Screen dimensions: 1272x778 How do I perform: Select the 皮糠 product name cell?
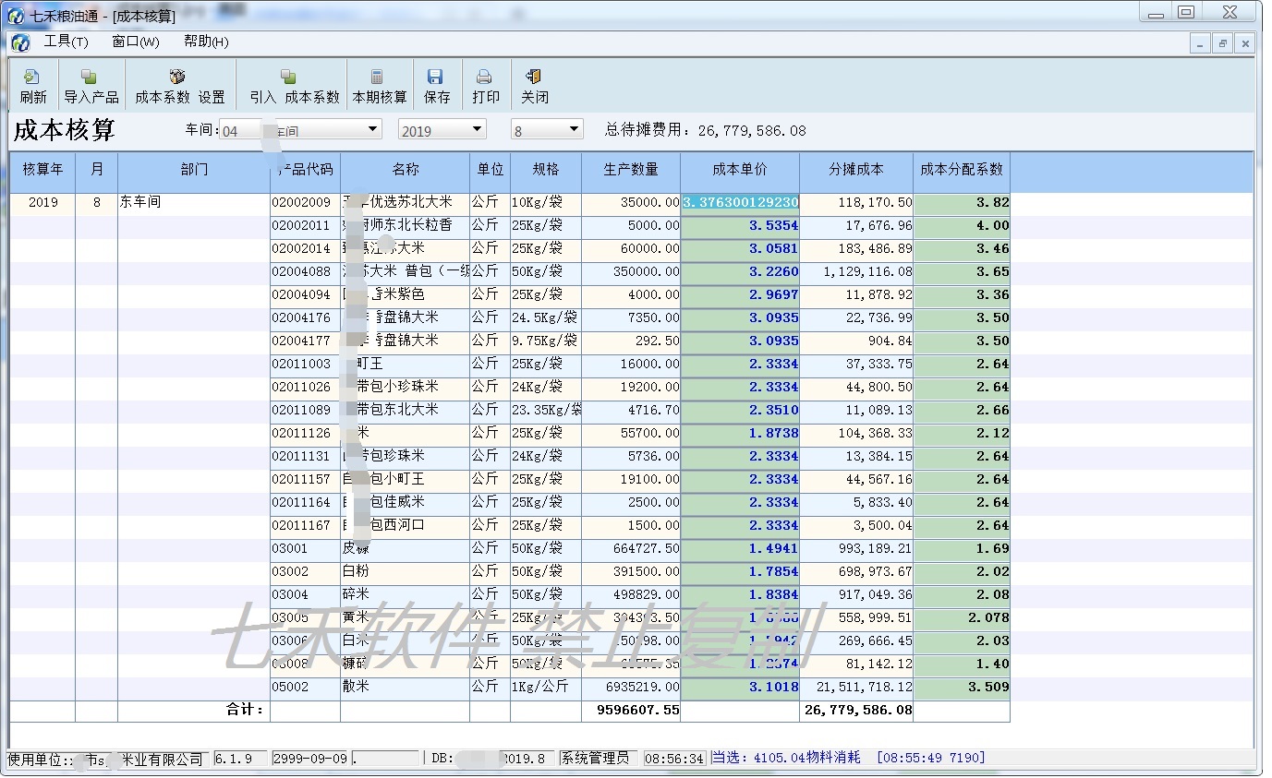tap(406, 548)
